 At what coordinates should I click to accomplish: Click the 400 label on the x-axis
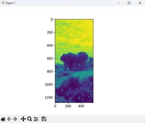tap(81, 106)
